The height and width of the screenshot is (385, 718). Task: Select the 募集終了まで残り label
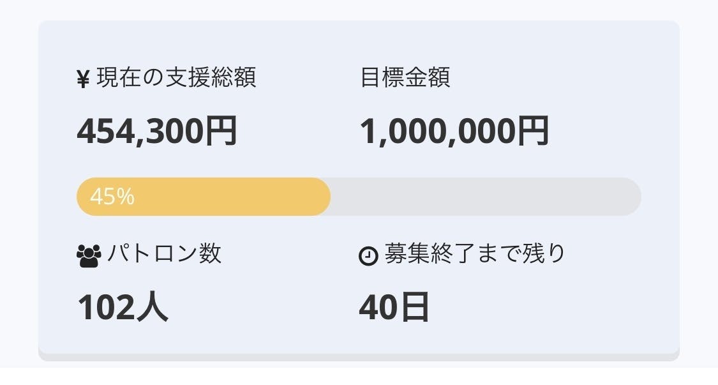tap(475, 254)
